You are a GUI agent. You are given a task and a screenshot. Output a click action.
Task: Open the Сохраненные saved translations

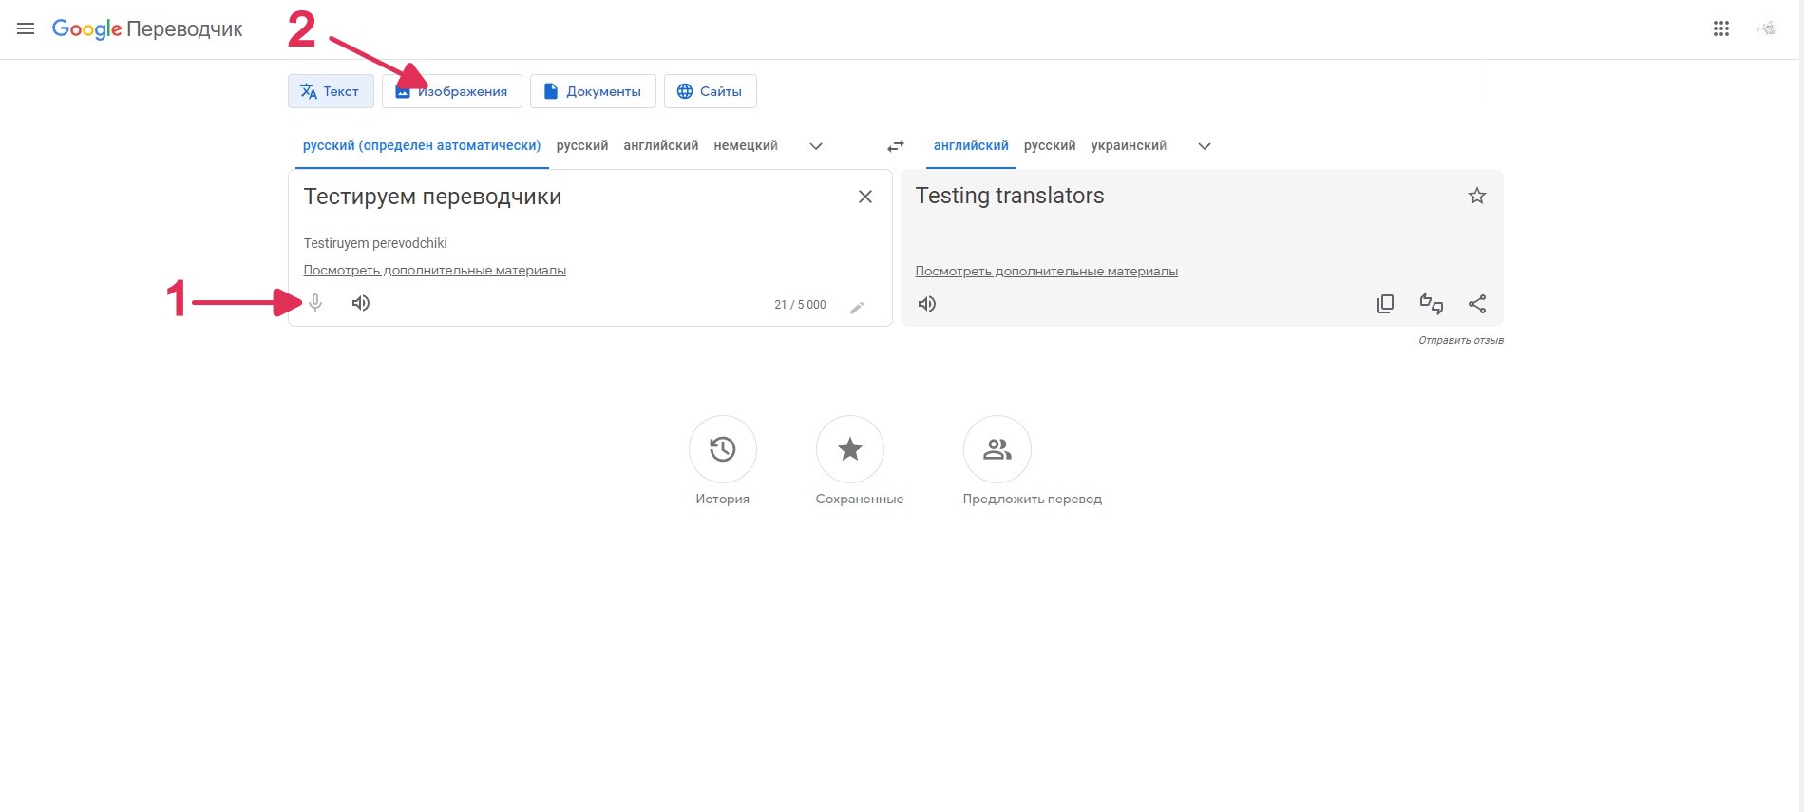click(x=850, y=449)
